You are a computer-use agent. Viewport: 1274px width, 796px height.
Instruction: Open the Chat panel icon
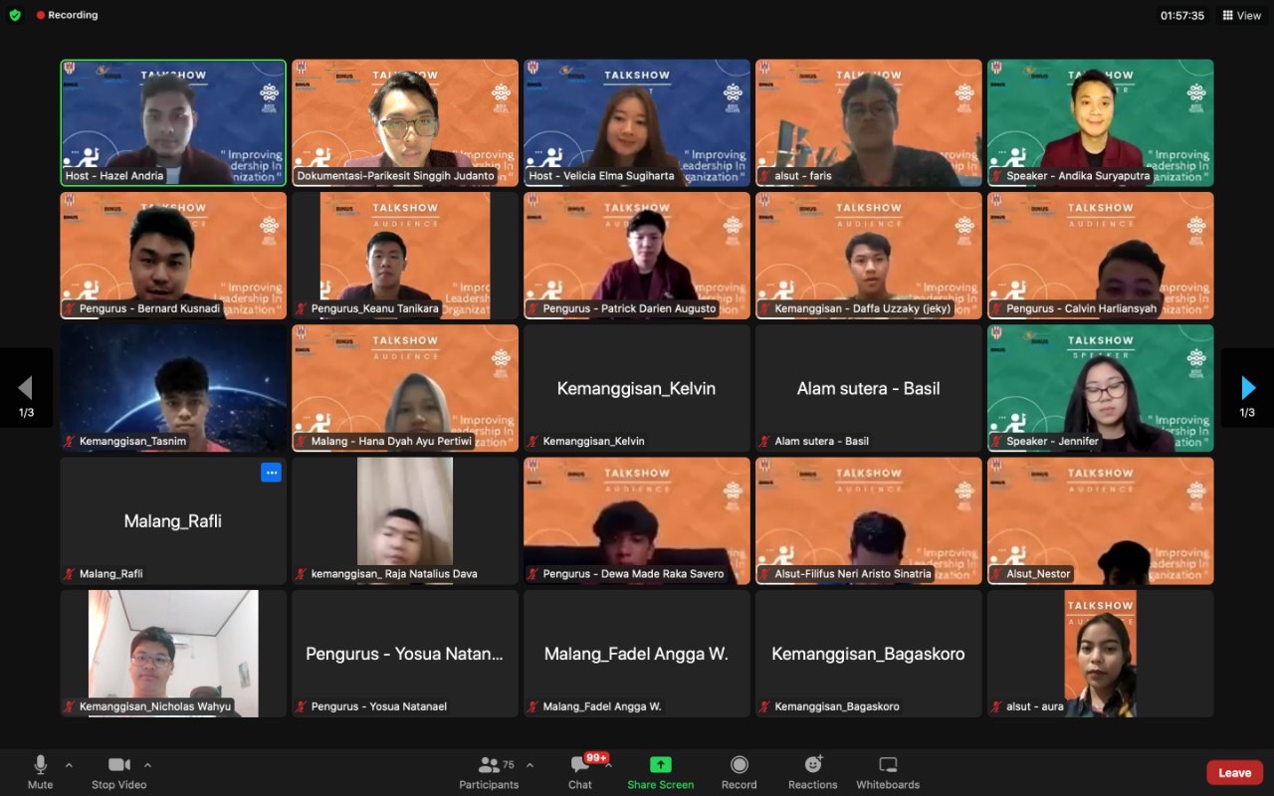coord(579,765)
